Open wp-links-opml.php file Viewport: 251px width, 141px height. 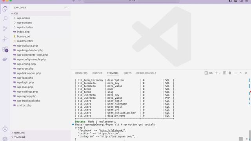[x=29, y=73]
